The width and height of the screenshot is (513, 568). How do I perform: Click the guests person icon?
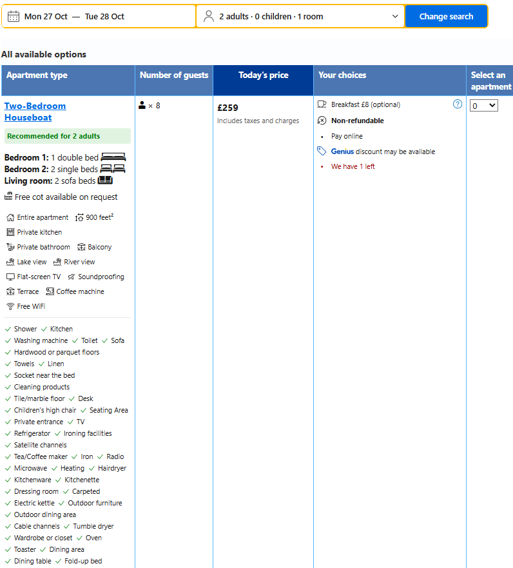(x=209, y=17)
